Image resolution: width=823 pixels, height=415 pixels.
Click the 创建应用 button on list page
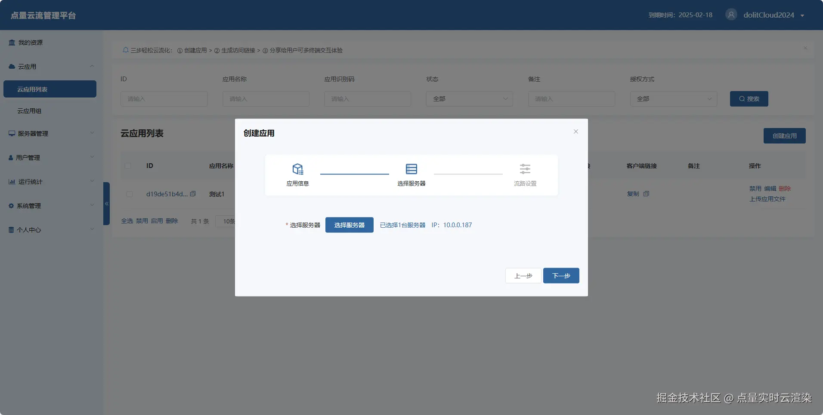point(785,136)
